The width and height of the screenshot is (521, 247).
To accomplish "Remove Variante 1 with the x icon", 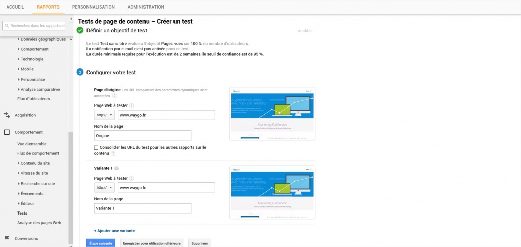I will point(117,168).
